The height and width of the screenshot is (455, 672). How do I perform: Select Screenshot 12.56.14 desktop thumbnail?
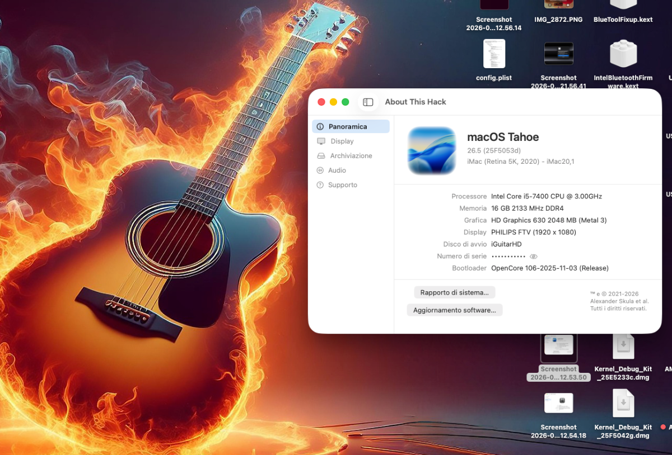[x=494, y=16]
